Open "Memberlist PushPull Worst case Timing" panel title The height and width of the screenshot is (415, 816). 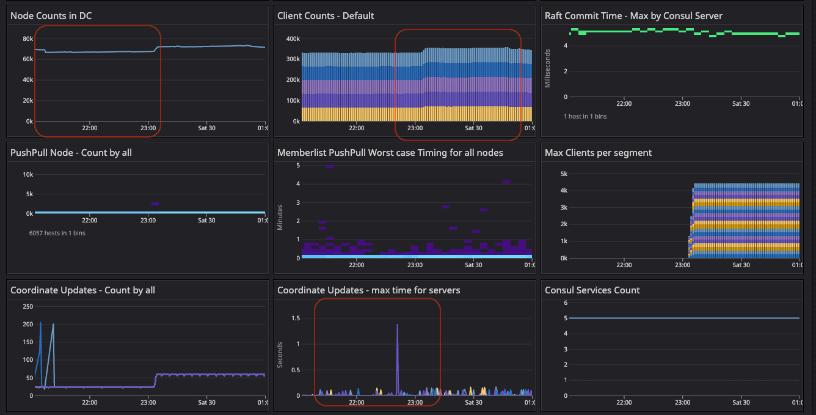390,153
